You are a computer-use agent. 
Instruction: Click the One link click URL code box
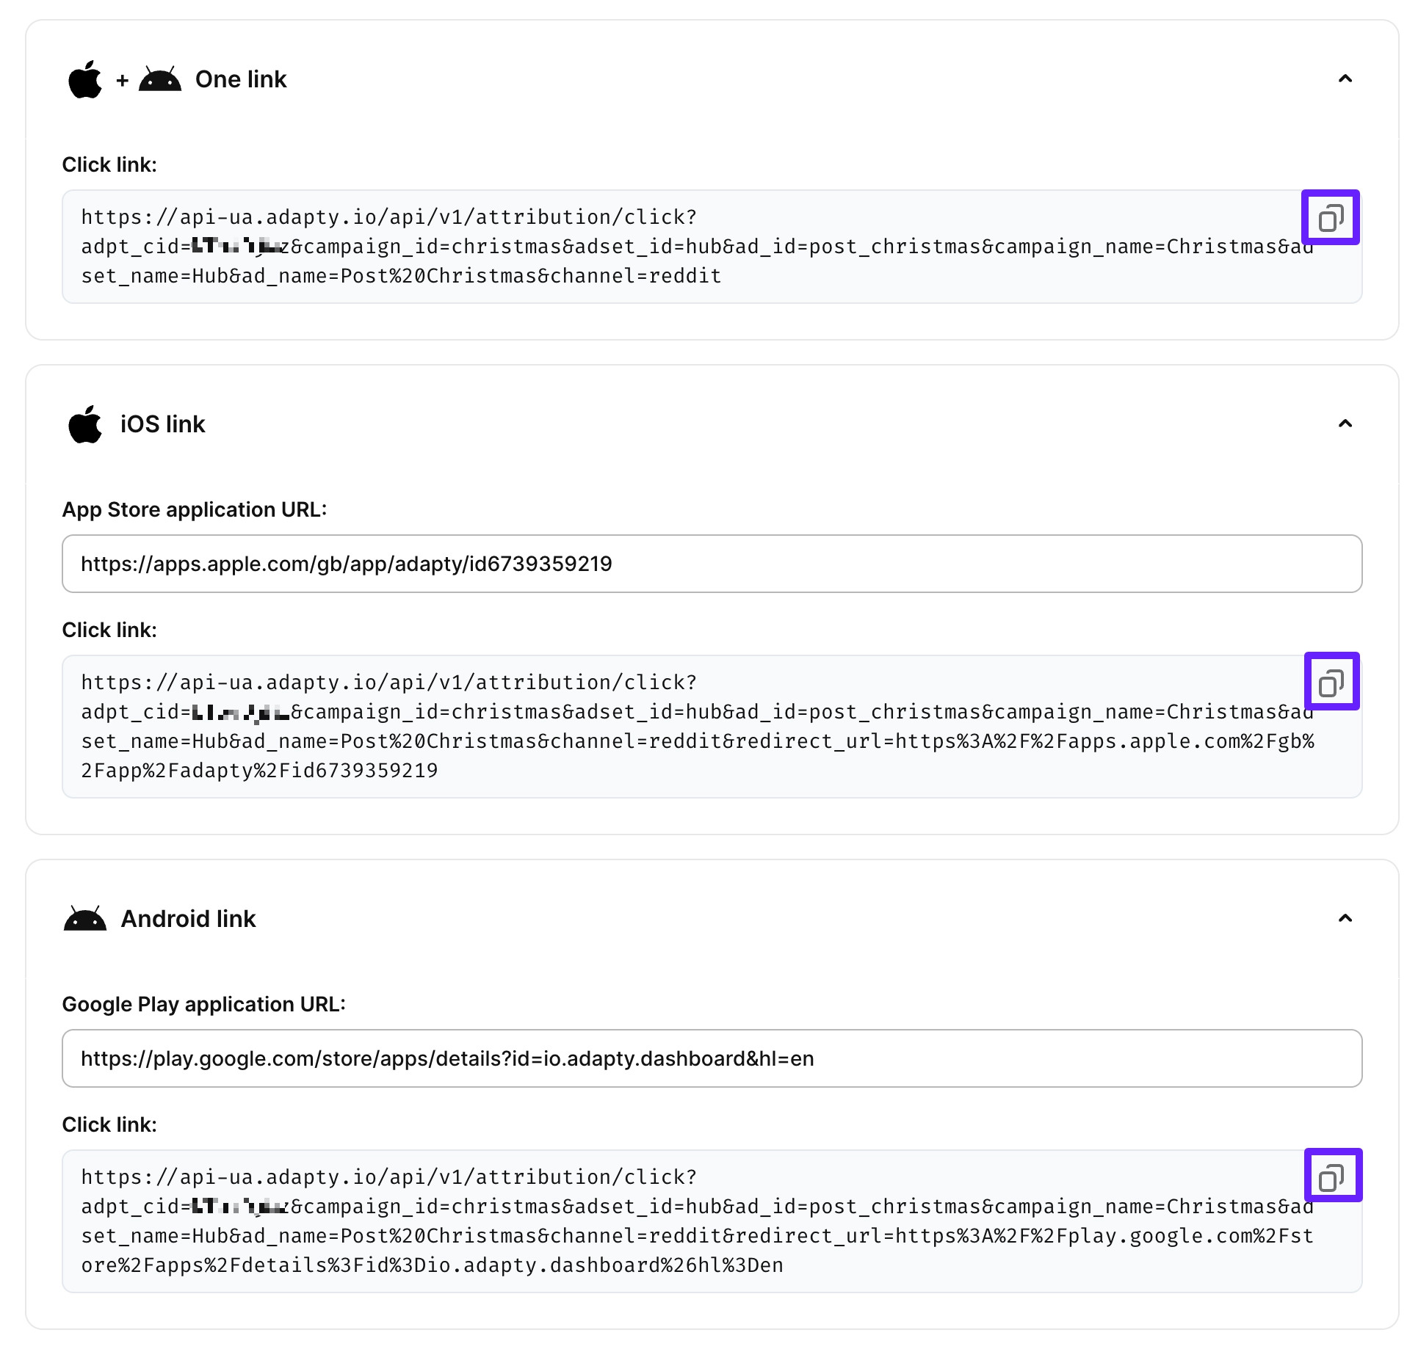661,277
